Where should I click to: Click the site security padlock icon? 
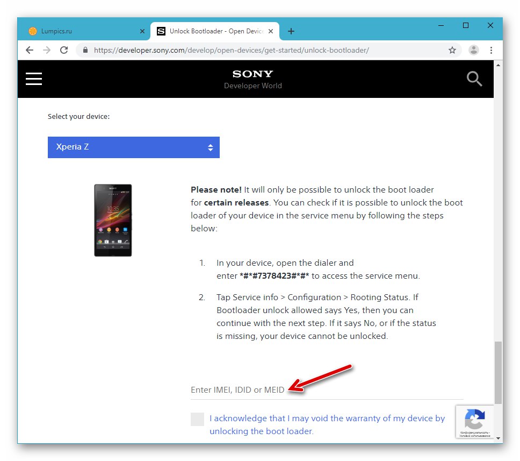(x=85, y=49)
